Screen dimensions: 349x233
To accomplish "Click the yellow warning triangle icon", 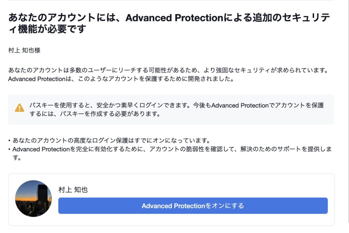I will [20, 108].
